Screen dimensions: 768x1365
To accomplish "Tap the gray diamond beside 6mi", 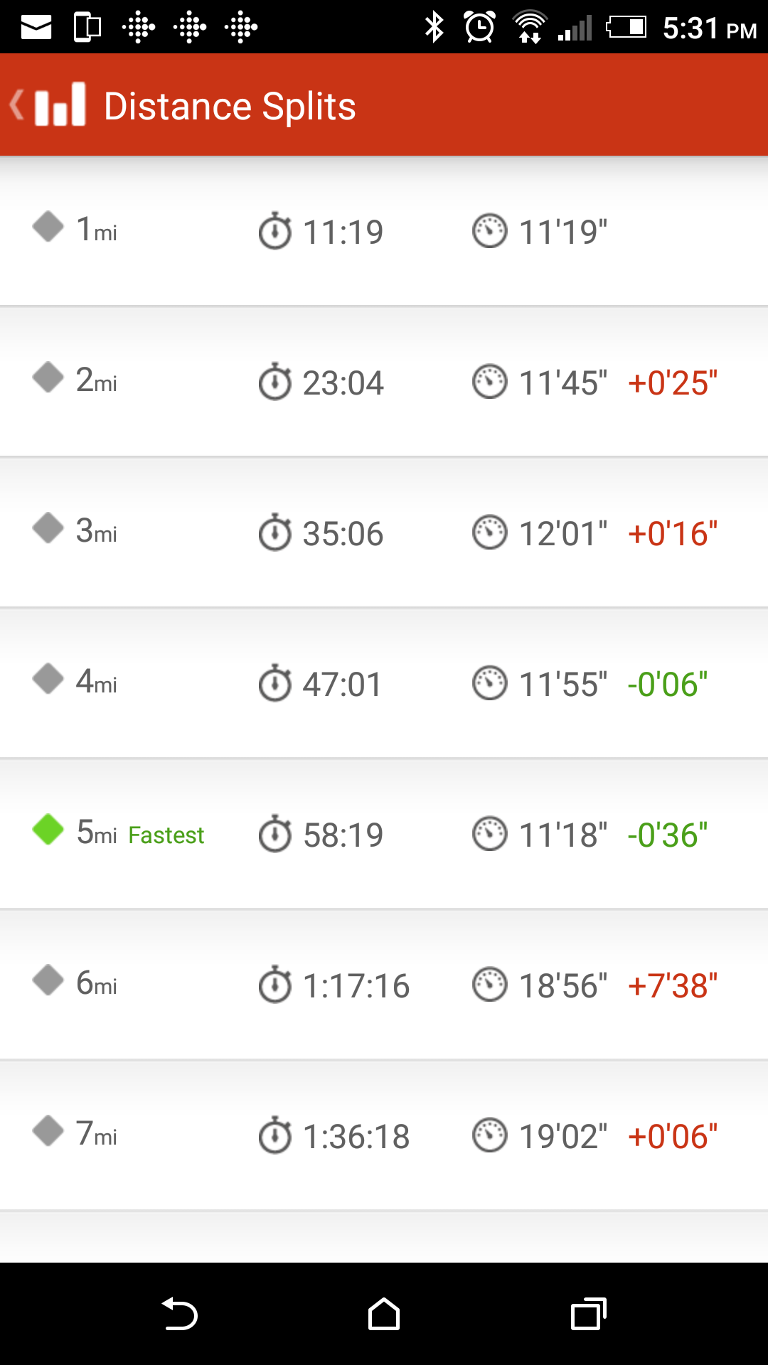I will pyautogui.click(x=48, y=980).
